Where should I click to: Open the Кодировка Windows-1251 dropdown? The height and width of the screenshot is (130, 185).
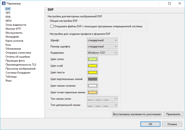pyautogui.click(x=102, y=53)
